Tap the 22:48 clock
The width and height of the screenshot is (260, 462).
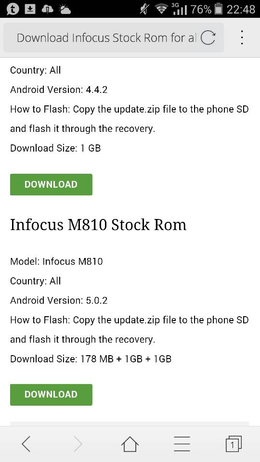coord(241,10)
